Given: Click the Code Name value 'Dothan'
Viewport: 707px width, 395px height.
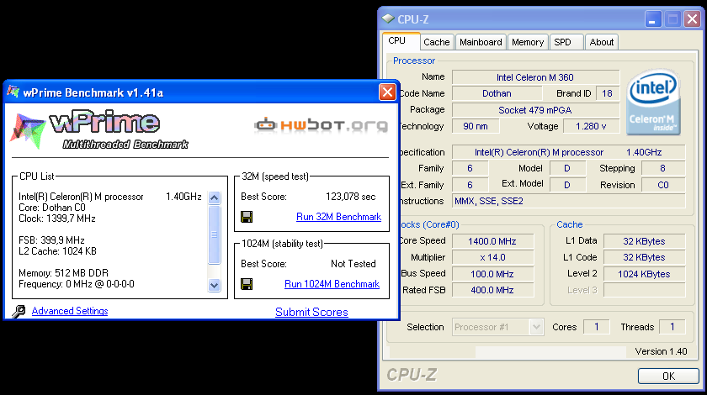Looking at the screenshot, I should click(497, 93).
